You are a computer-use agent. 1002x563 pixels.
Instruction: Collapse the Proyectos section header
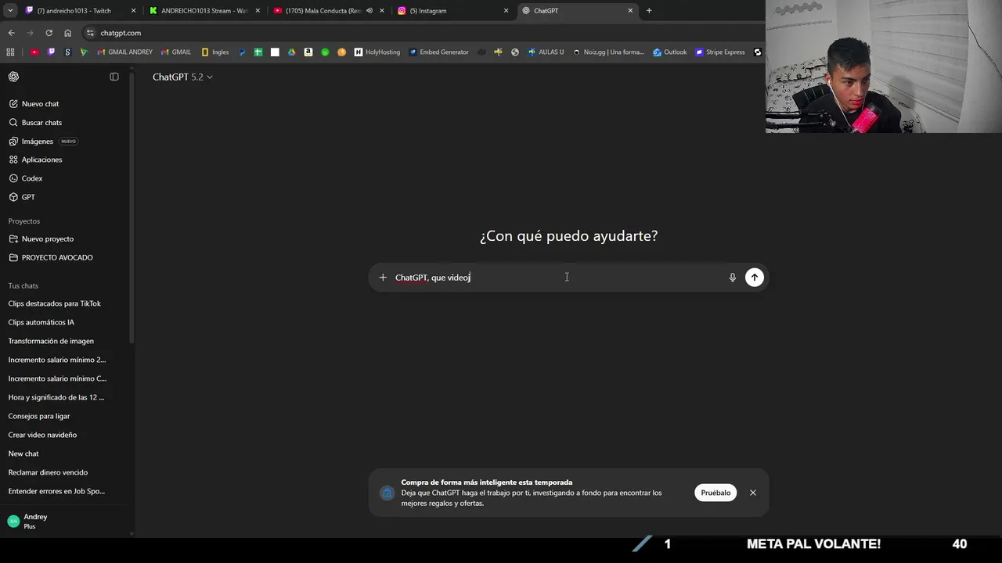point(23,221)
